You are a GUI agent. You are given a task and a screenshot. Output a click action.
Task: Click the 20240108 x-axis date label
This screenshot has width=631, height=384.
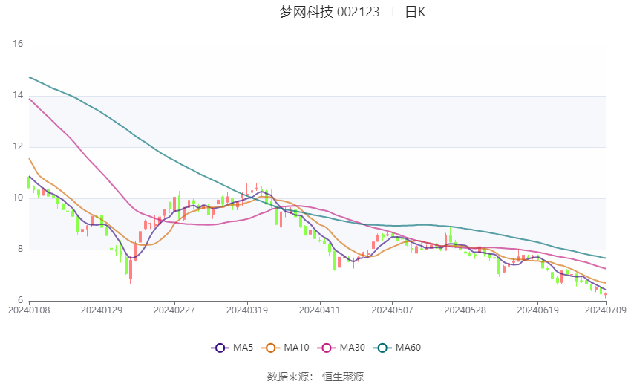pyautogui.click(x=29, y=310)
